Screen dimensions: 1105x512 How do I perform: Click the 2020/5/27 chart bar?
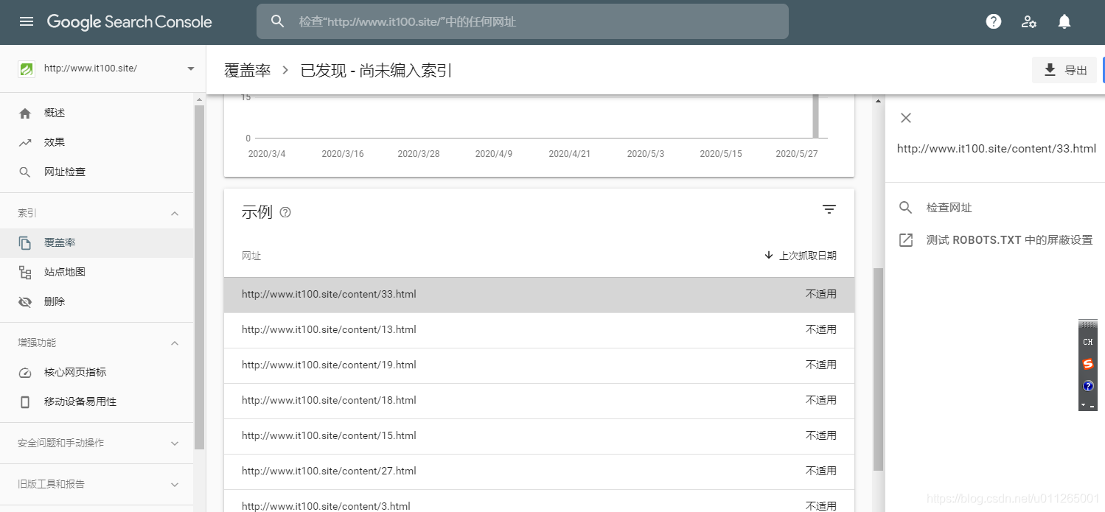(x=815, y=116)
